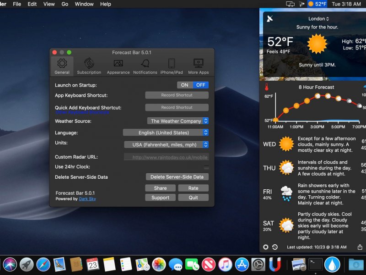The height and width of the screenshot is (275, 366).
Task: Open the View menu
Action: (49, 4)
